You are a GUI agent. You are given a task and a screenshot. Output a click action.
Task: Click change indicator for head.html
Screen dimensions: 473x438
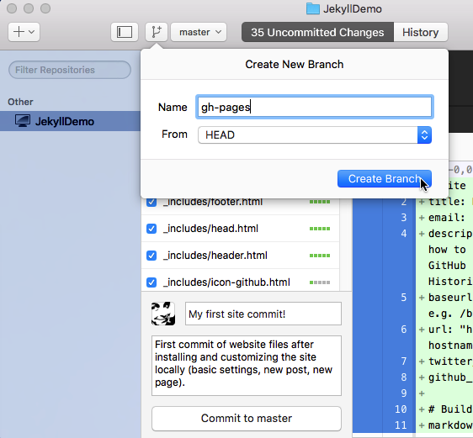pos(320,229)
